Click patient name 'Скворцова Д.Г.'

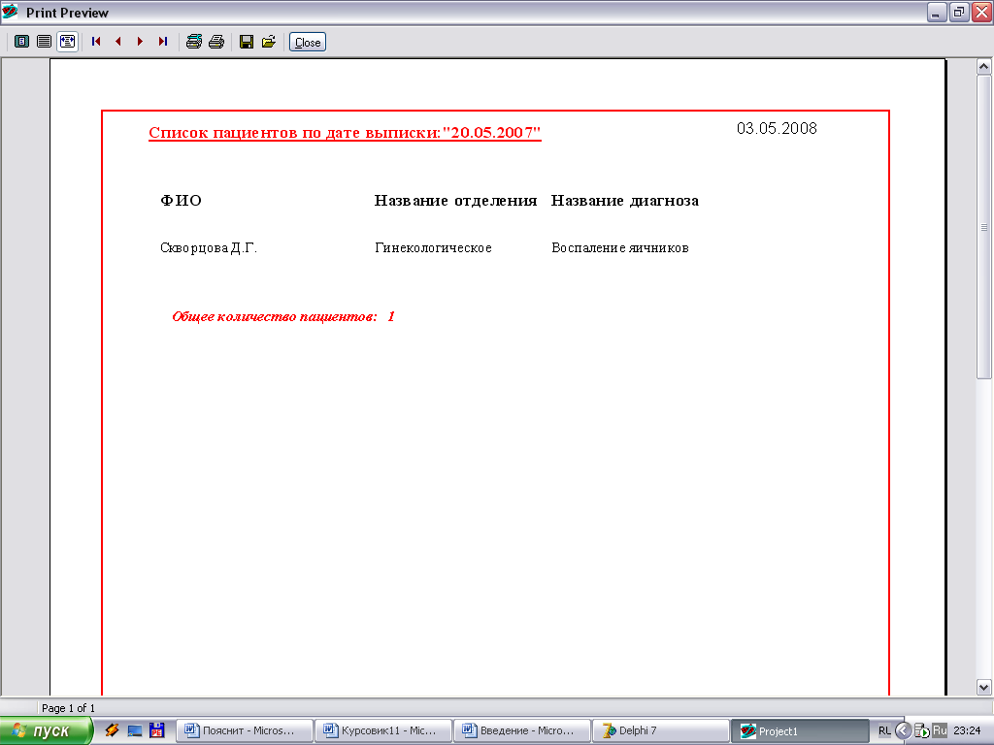[209, 247]
